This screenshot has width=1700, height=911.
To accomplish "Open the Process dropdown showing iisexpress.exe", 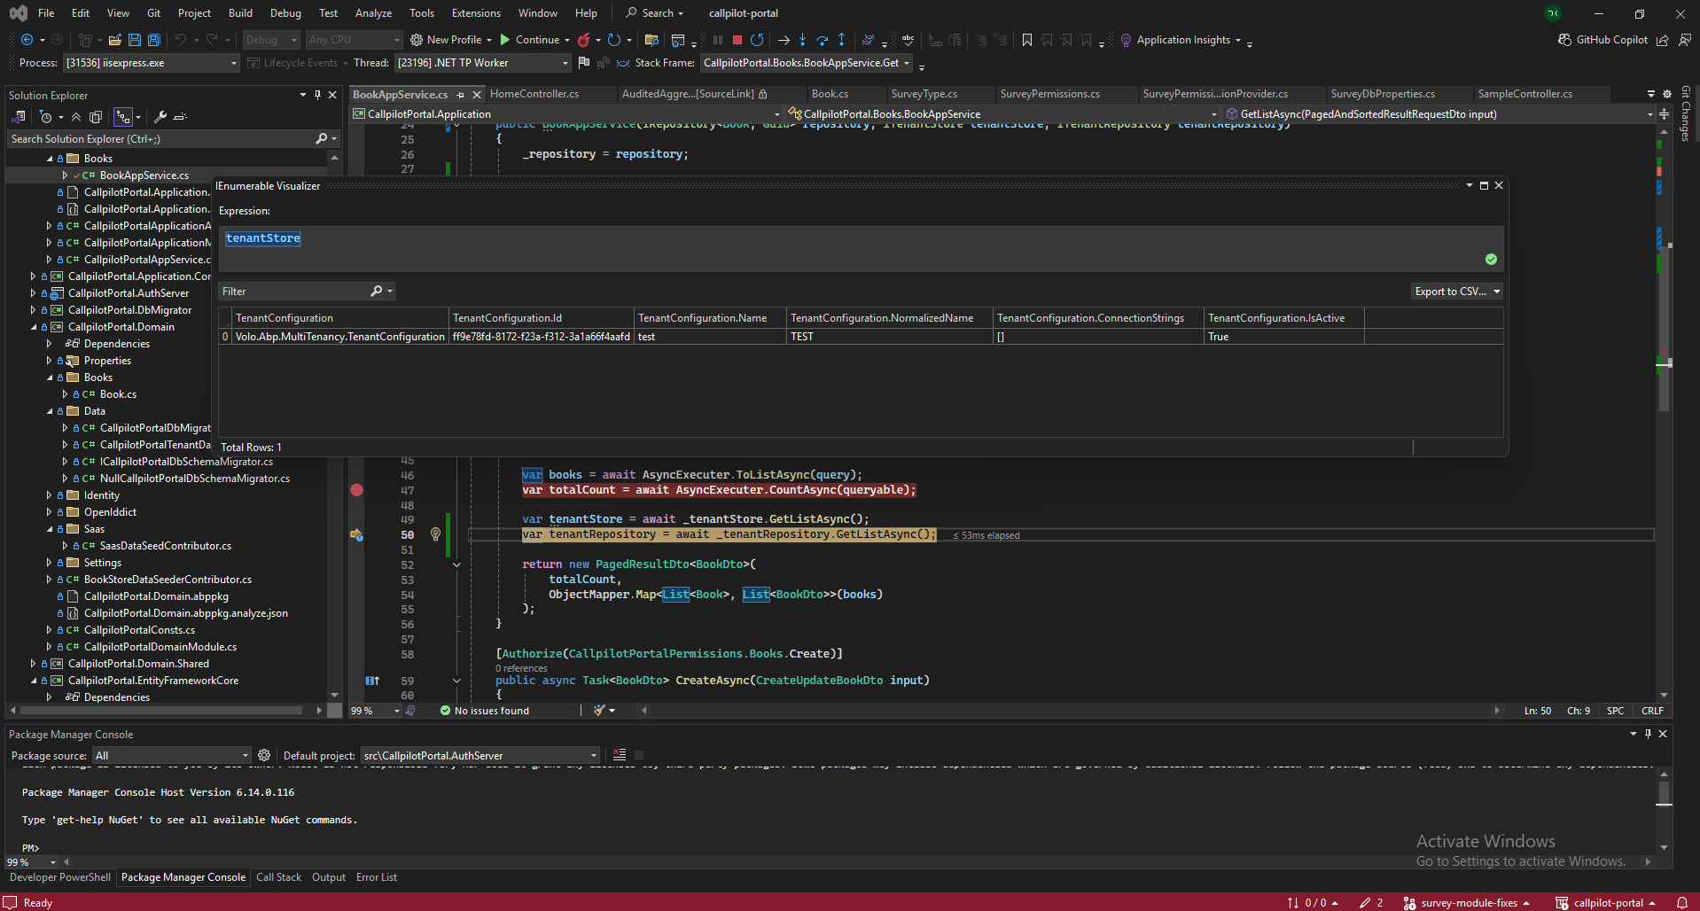I will coord(234,63).
